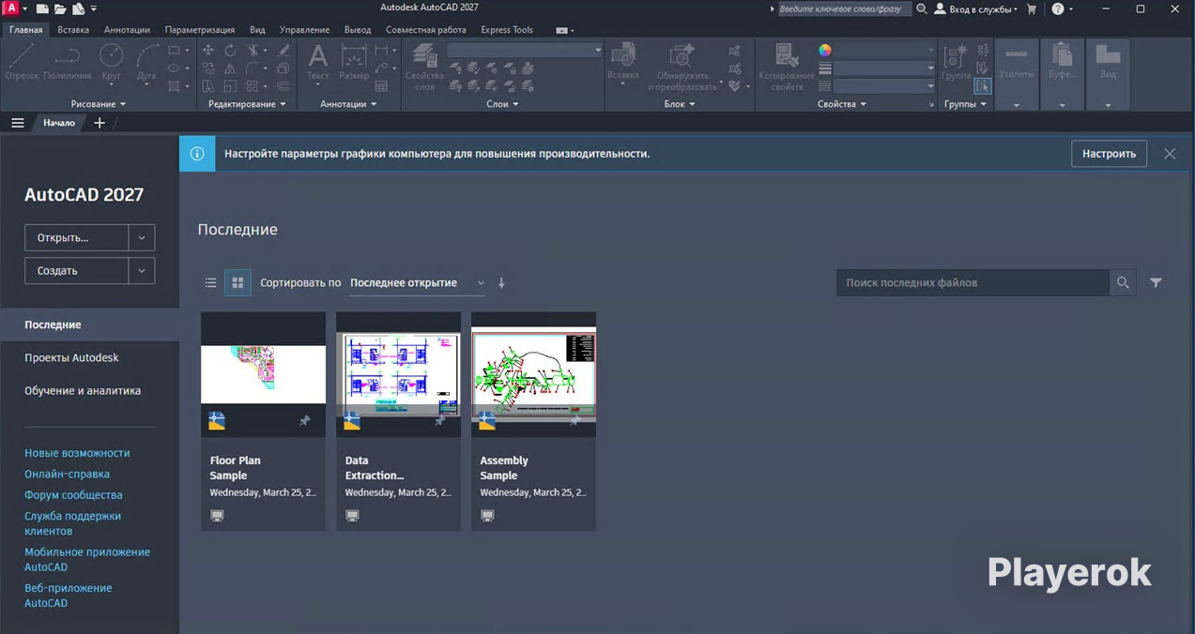Open Свойства слоя layer properties
Viewport: 1195px width, 634px height.
click(424, 68)
